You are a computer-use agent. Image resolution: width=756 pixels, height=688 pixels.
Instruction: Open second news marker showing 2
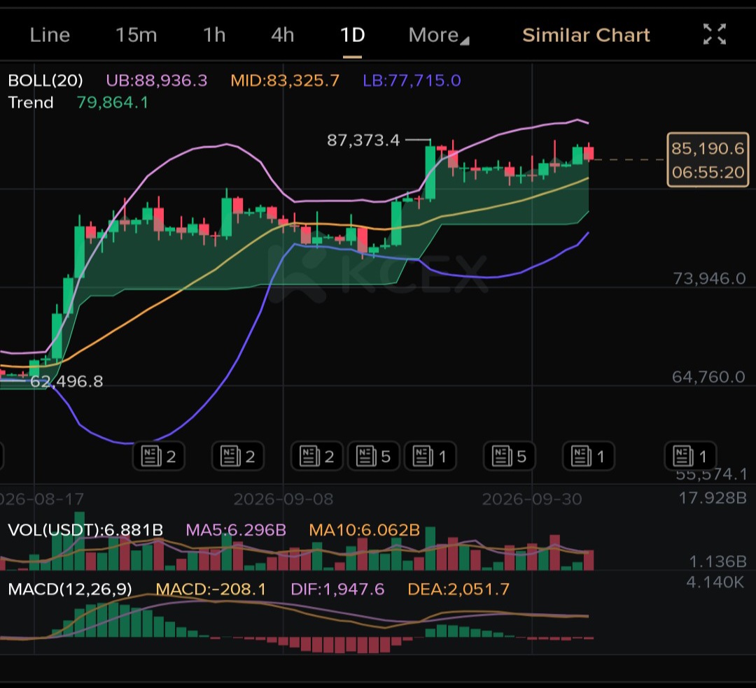point(238,456)
